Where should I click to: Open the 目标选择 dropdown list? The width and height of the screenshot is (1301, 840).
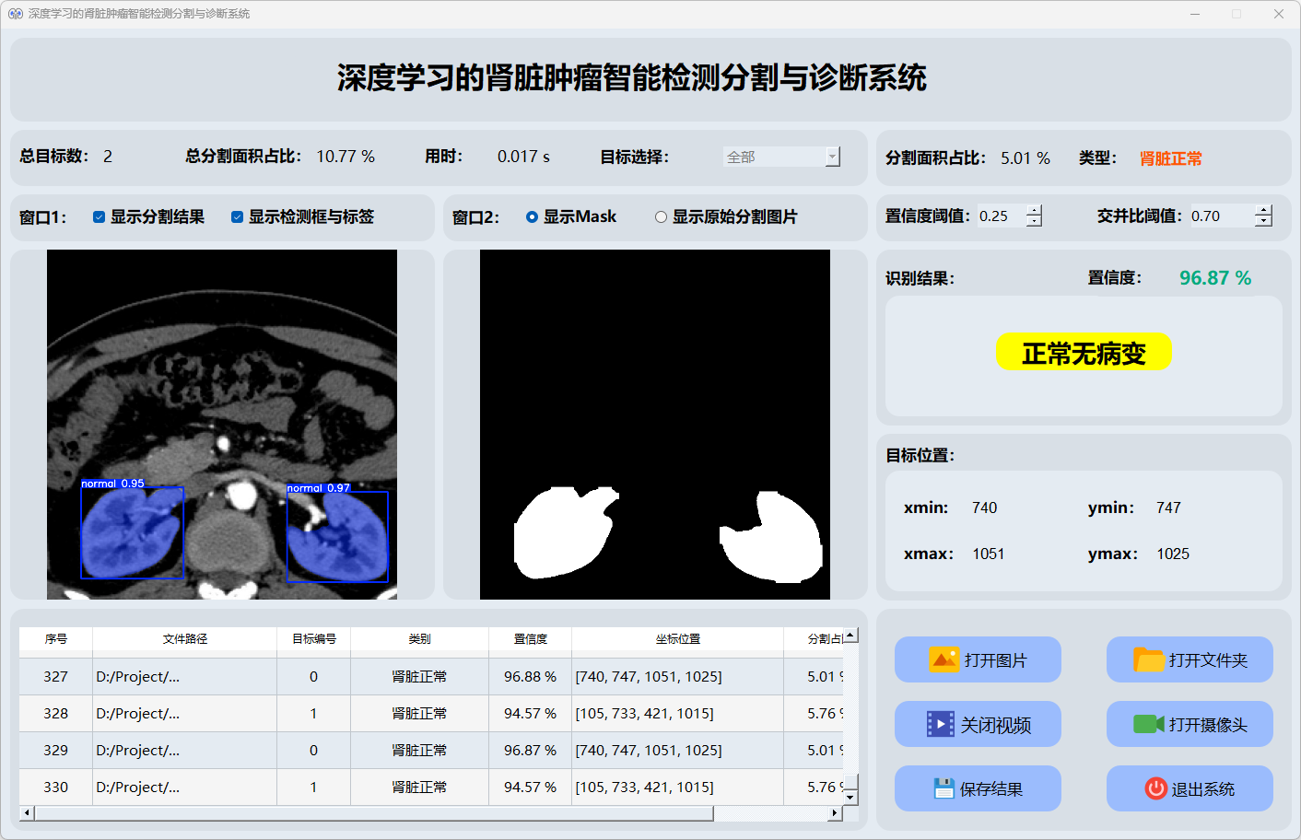[x=832, y=157]
